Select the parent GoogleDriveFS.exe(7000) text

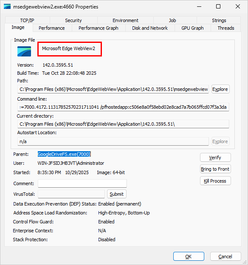[64, 154]
